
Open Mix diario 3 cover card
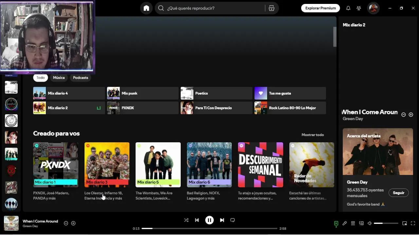107,165
